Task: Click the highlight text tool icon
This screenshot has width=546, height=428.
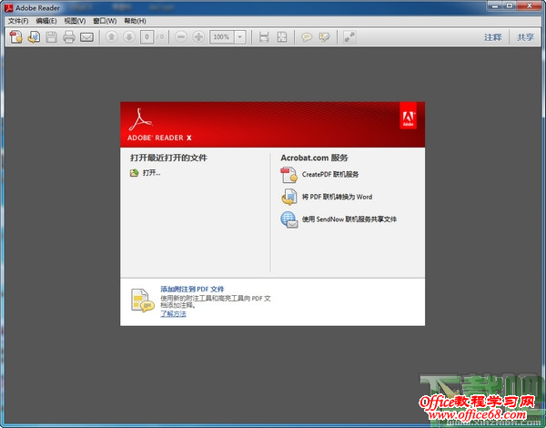Action: pyautogui.click(x=324, y=37)
